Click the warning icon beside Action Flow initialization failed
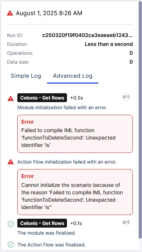This screenshot has width=142, height=252. [x=11, y=162]
